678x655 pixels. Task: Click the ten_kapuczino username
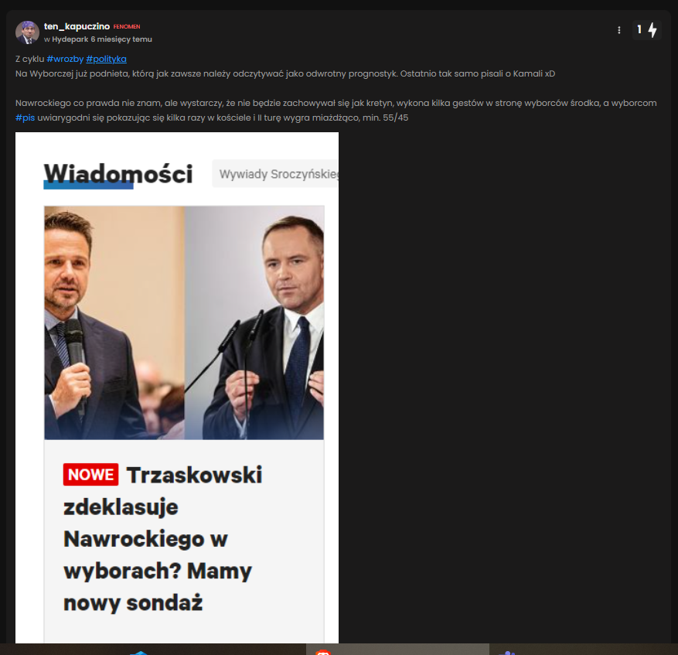coord(77,26)
